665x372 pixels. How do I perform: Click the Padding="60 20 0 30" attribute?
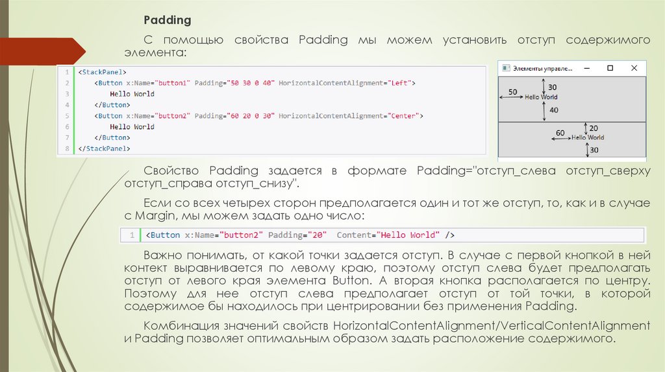tap(234, 116)
